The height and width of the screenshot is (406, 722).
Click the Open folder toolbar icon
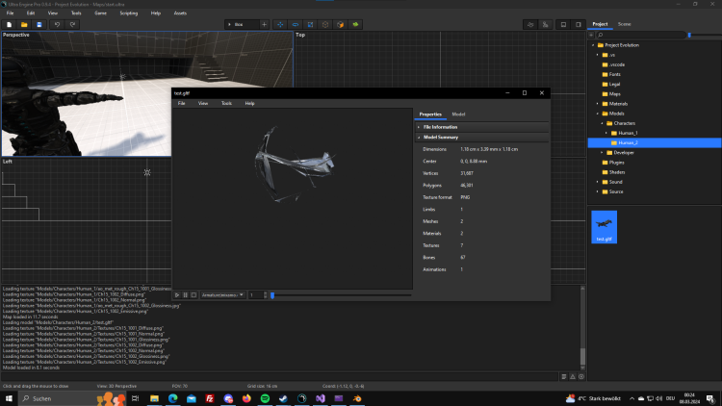24,23
